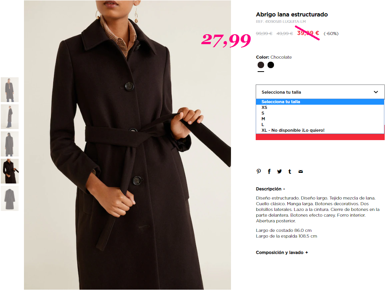Expand Composición y lavado section
Image resolution: width=387 pixels, height=292 pixels.
(282, 252)
